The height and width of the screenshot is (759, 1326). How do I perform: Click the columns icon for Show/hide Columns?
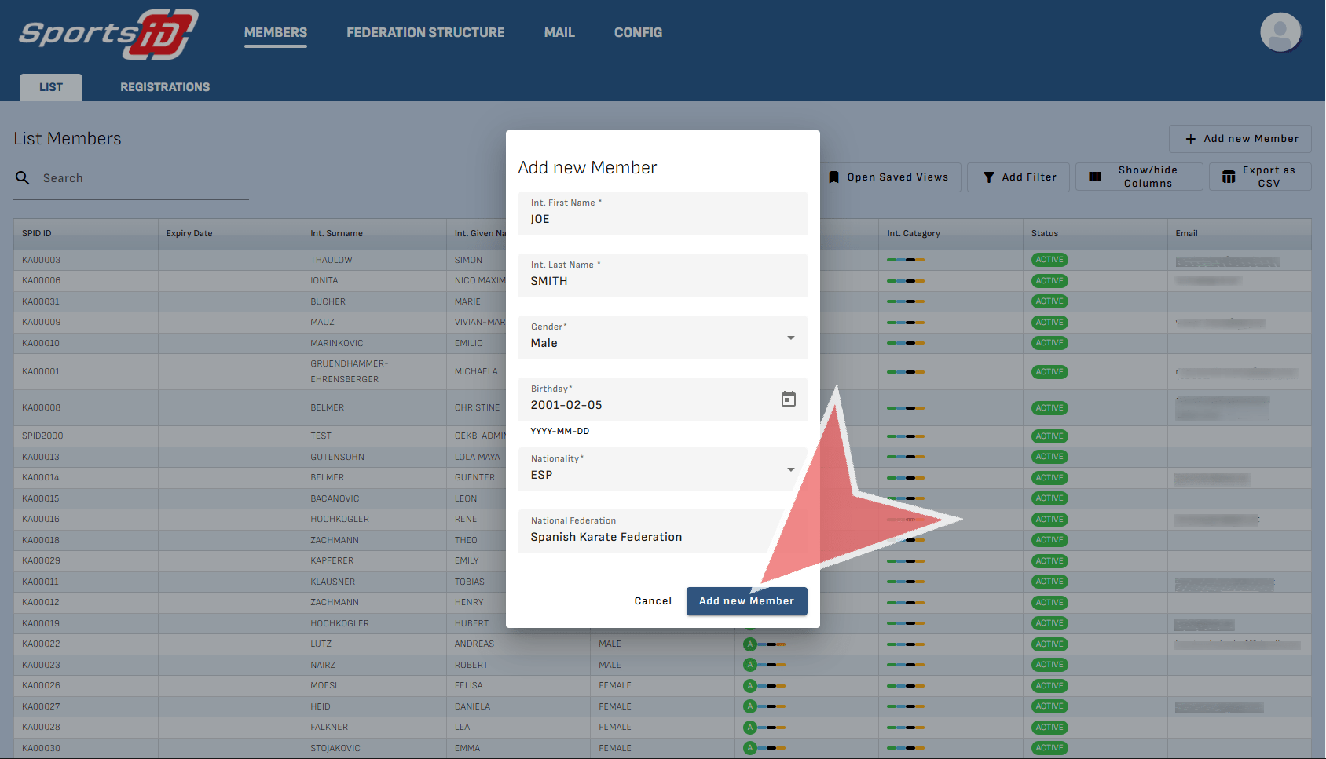[1094, 177]
